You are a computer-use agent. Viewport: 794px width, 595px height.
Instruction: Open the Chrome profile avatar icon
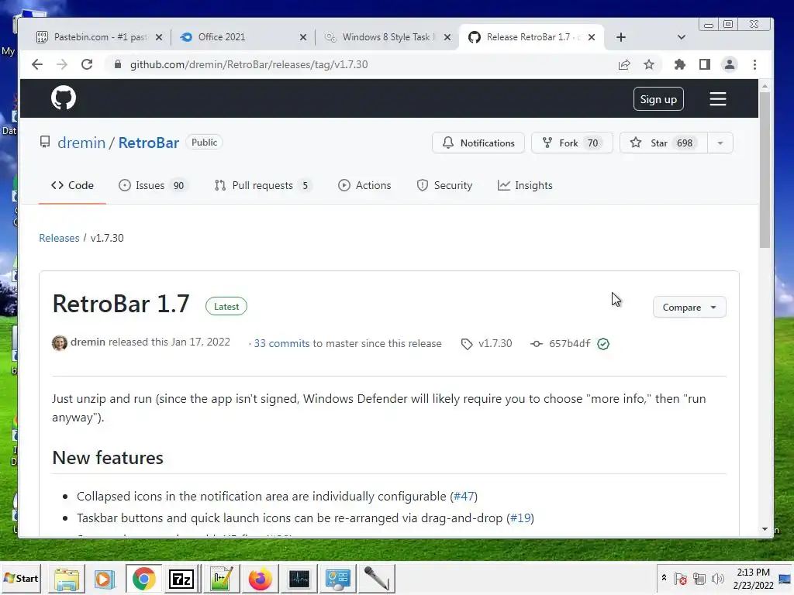pos(729,64)
